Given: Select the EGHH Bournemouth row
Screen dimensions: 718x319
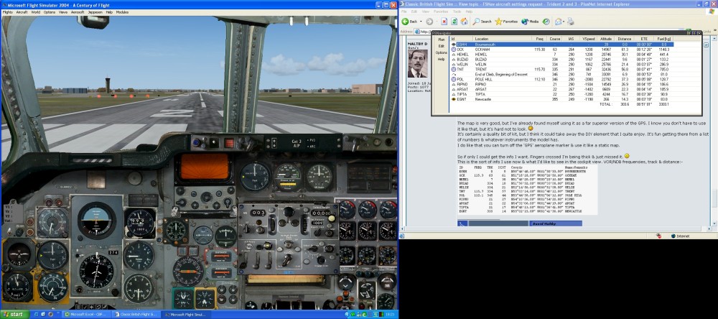Looking at the screenshot, I should [x=562, y=45].
